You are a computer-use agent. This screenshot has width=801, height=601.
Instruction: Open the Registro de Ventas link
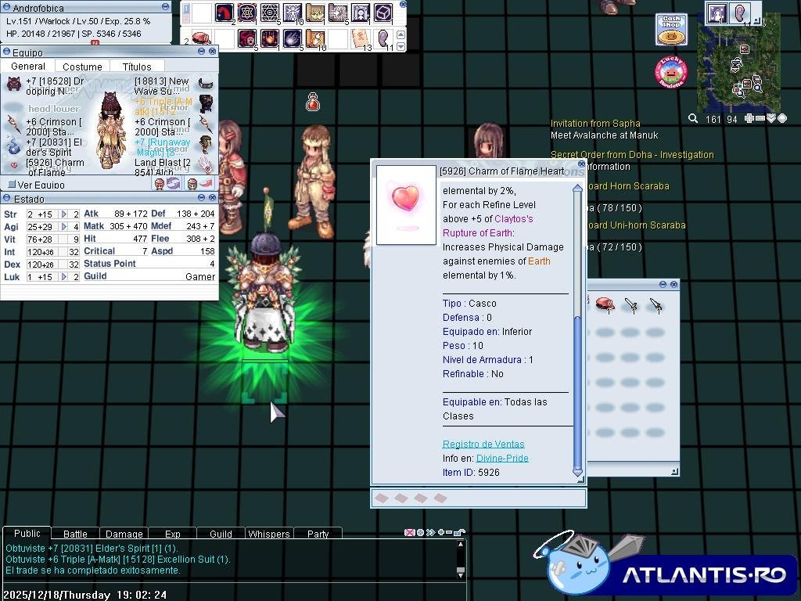coord(483,444)
